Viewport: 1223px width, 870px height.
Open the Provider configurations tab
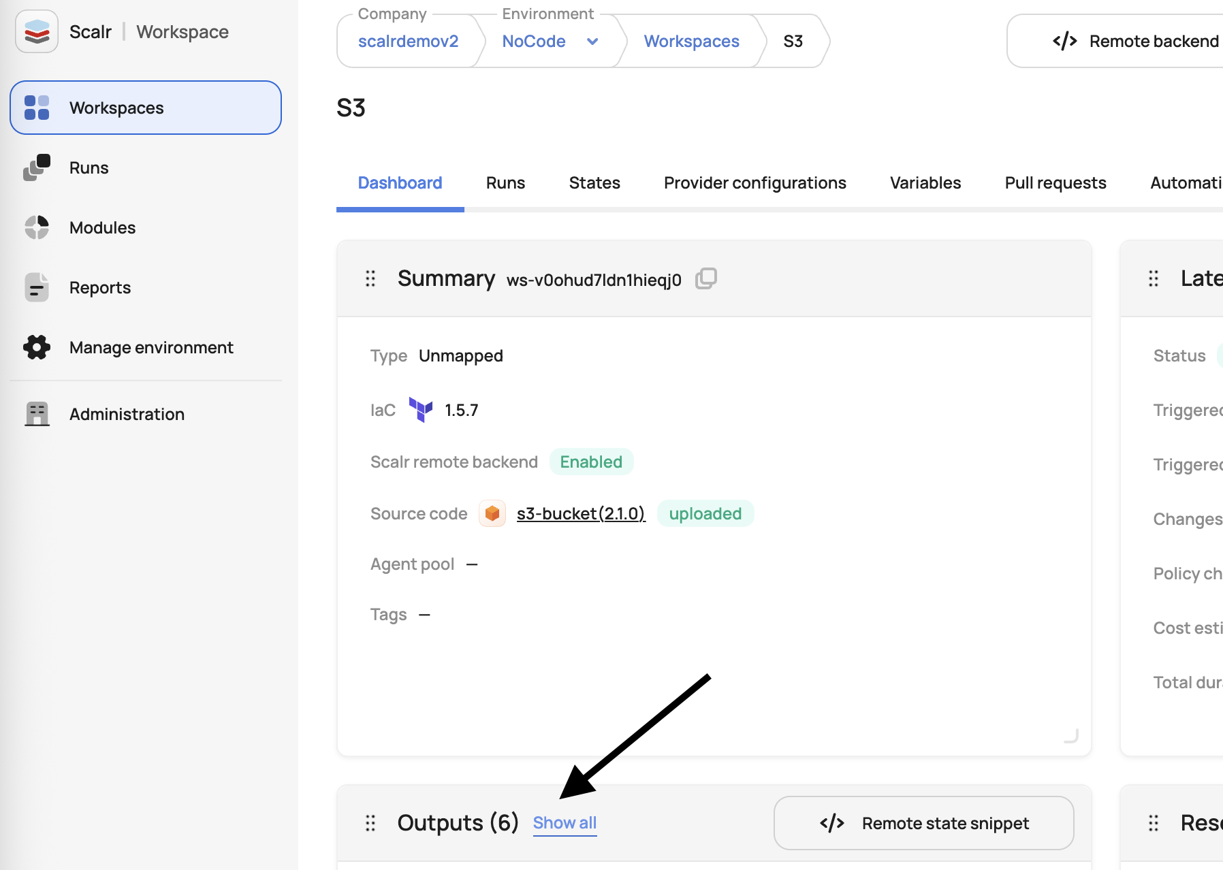[x=755, y=182]
